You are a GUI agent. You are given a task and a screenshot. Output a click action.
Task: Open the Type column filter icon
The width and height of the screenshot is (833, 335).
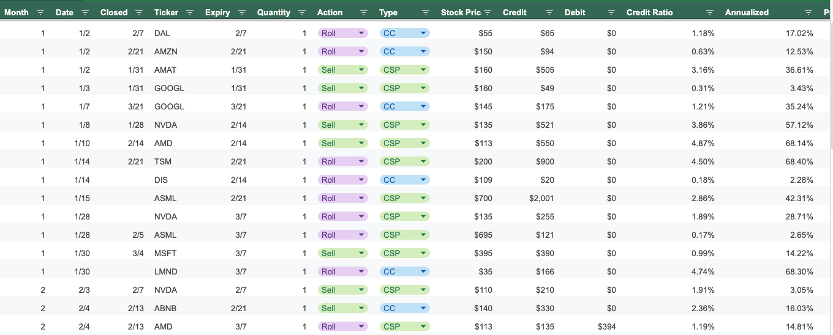[x=426, y=12]
